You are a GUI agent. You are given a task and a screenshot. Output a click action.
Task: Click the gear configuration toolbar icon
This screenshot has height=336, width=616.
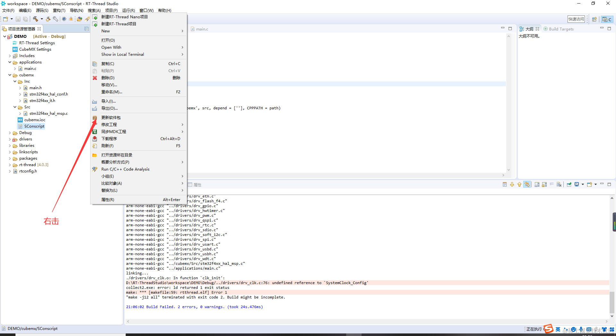tap(64, 19)
